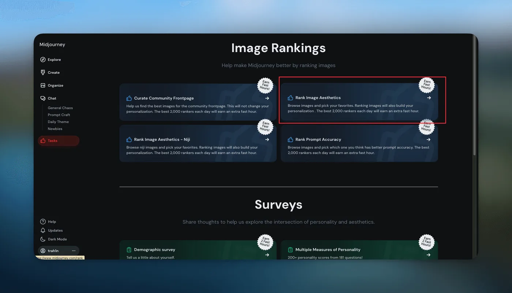Click the midjourney.com/rank status bar URL
The image size is (512, 293).
(x=60, y=258)
